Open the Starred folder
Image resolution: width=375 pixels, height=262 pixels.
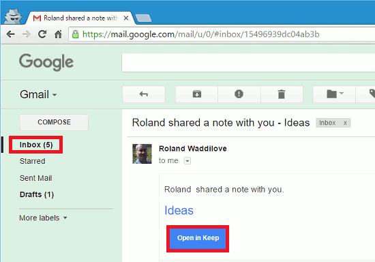click(x=32, y=161)
